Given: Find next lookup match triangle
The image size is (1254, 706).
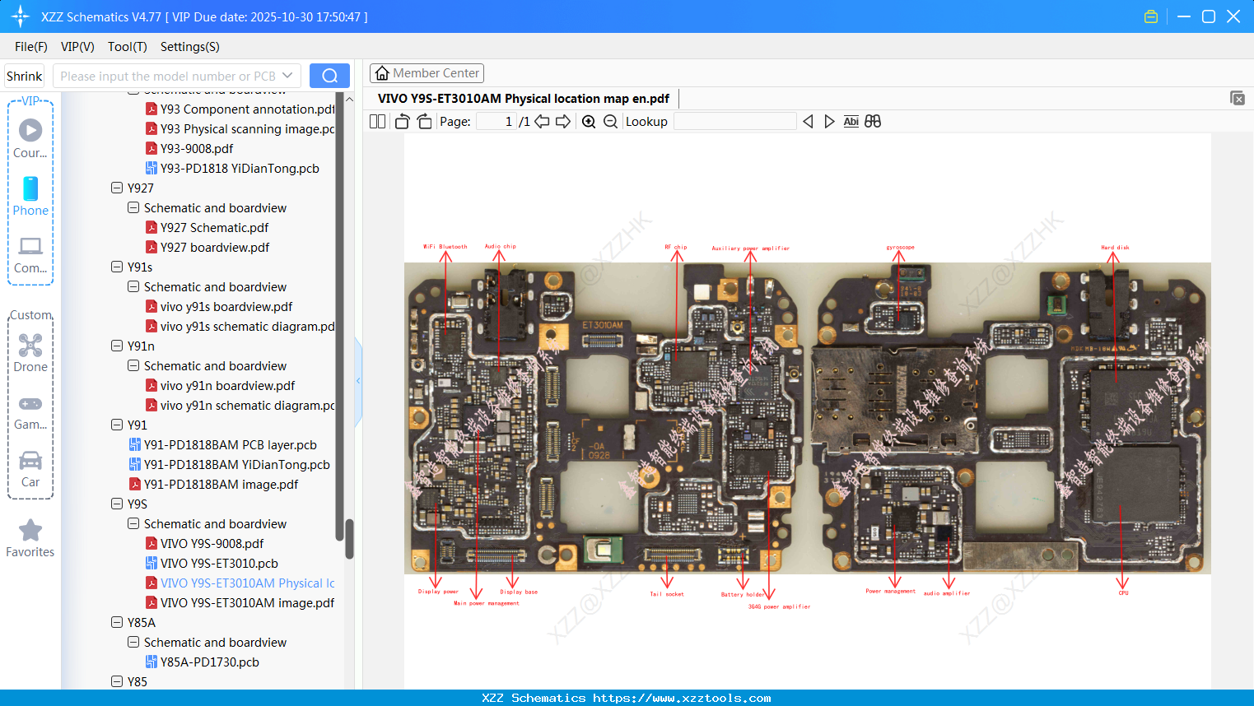Looking at the screenshot, I should click(829, 122).
